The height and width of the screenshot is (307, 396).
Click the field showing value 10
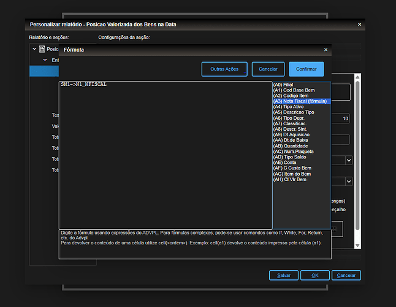[340, 119]
